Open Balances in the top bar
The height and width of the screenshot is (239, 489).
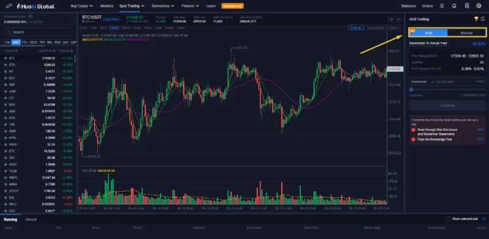pos(408,6)
